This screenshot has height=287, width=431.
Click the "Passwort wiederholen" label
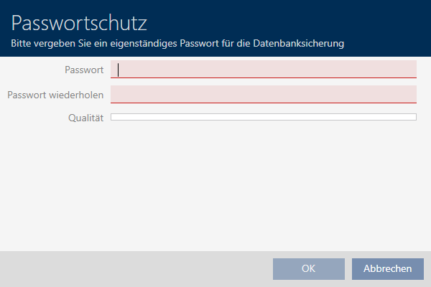[55, 95]
